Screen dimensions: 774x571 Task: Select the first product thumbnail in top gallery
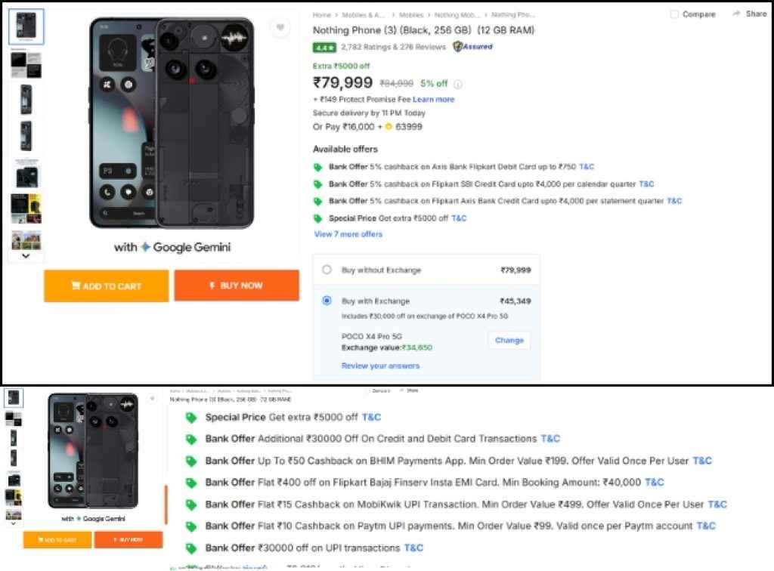click(26, 26)
